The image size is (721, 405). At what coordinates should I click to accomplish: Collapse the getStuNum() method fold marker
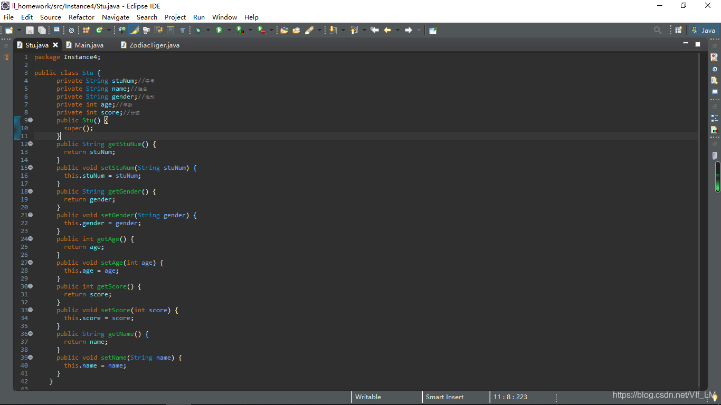click(x=31, y=144)
